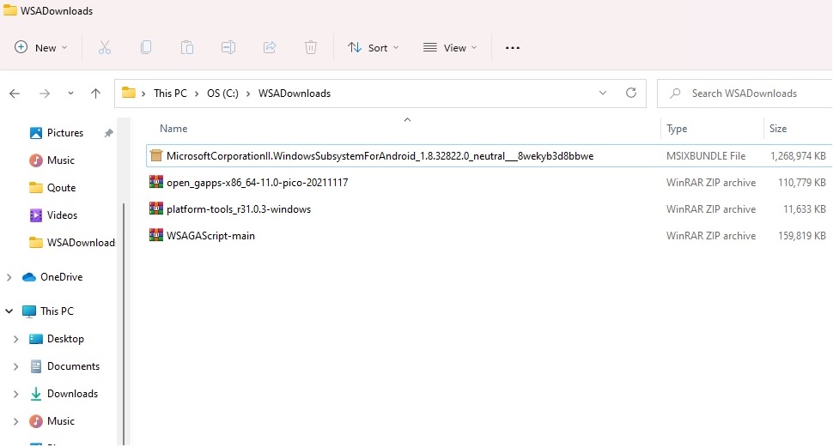Click the open_gapps WinRAR archive icon
The height and width of the screenshot is (447, 833).
(156, 182)
